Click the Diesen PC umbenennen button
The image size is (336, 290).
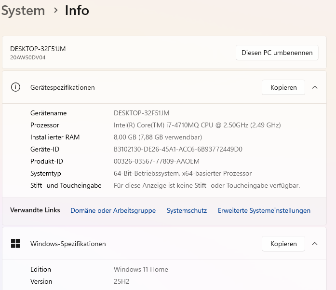click(277, 53)
